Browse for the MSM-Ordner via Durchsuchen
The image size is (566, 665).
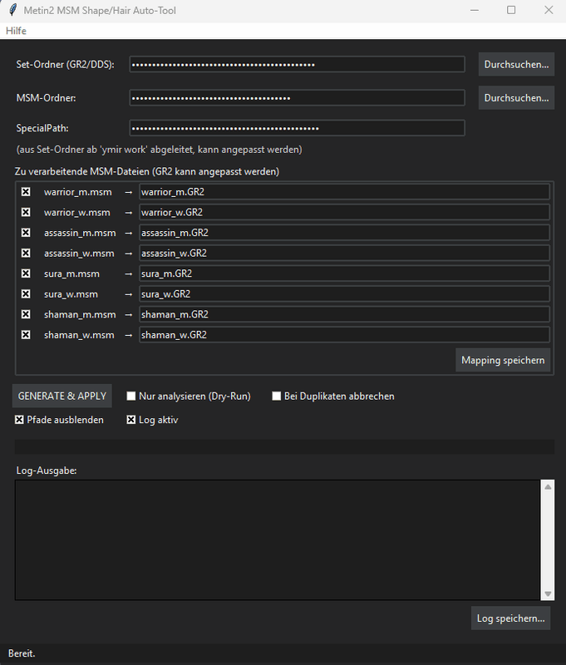(x=515, y=97)
